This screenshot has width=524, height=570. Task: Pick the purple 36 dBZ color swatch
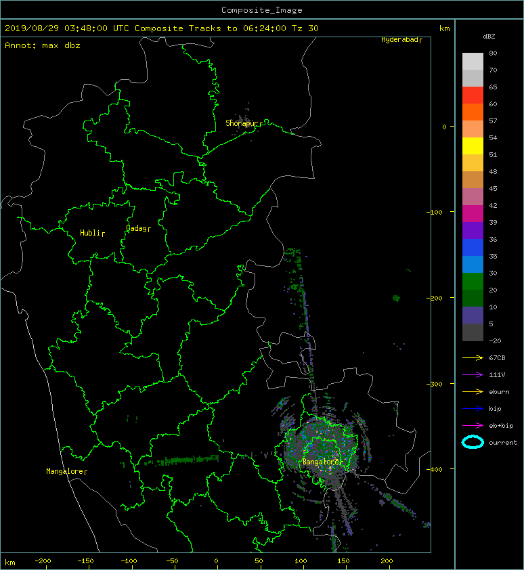point(473,231)
